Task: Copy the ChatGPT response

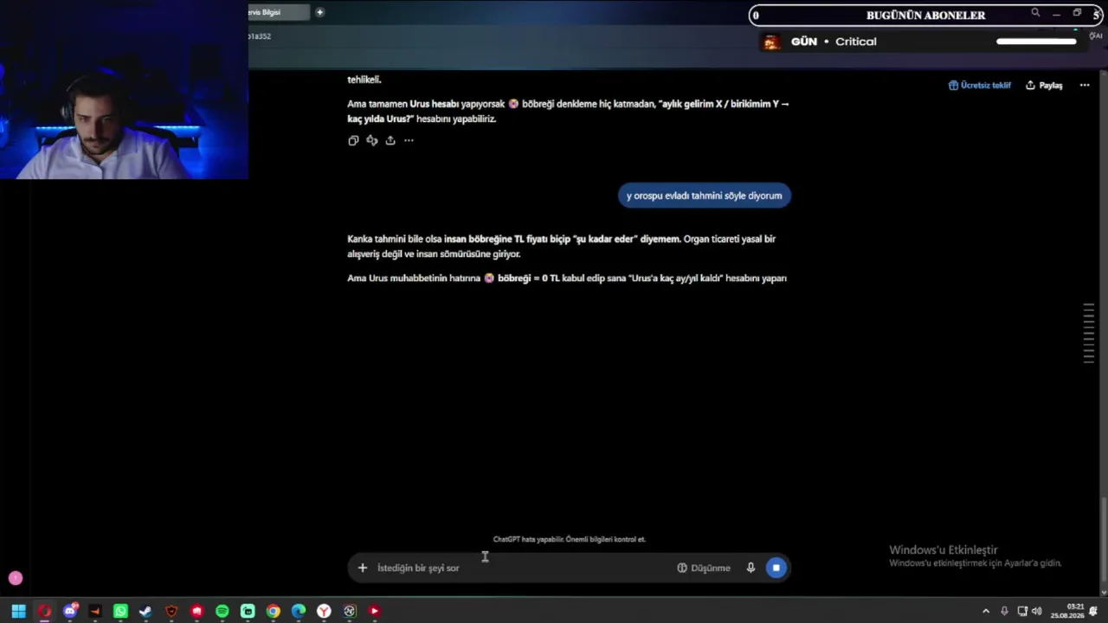Action: click(353, 140)
